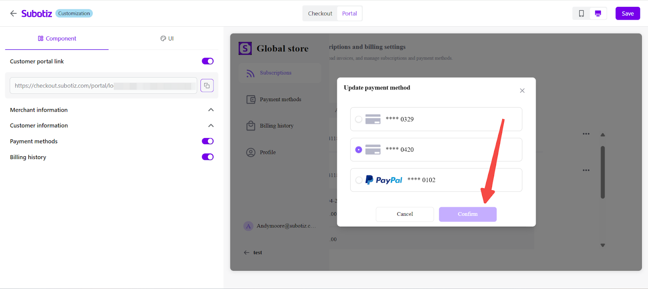Select the card ending in 0329

click(359, 119)
